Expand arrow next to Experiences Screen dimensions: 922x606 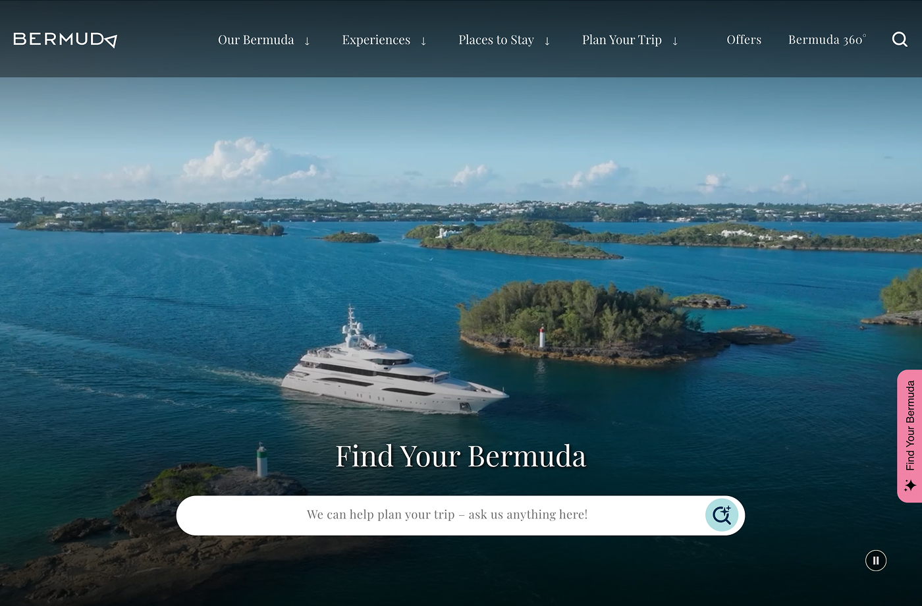(x=423, y=41)
